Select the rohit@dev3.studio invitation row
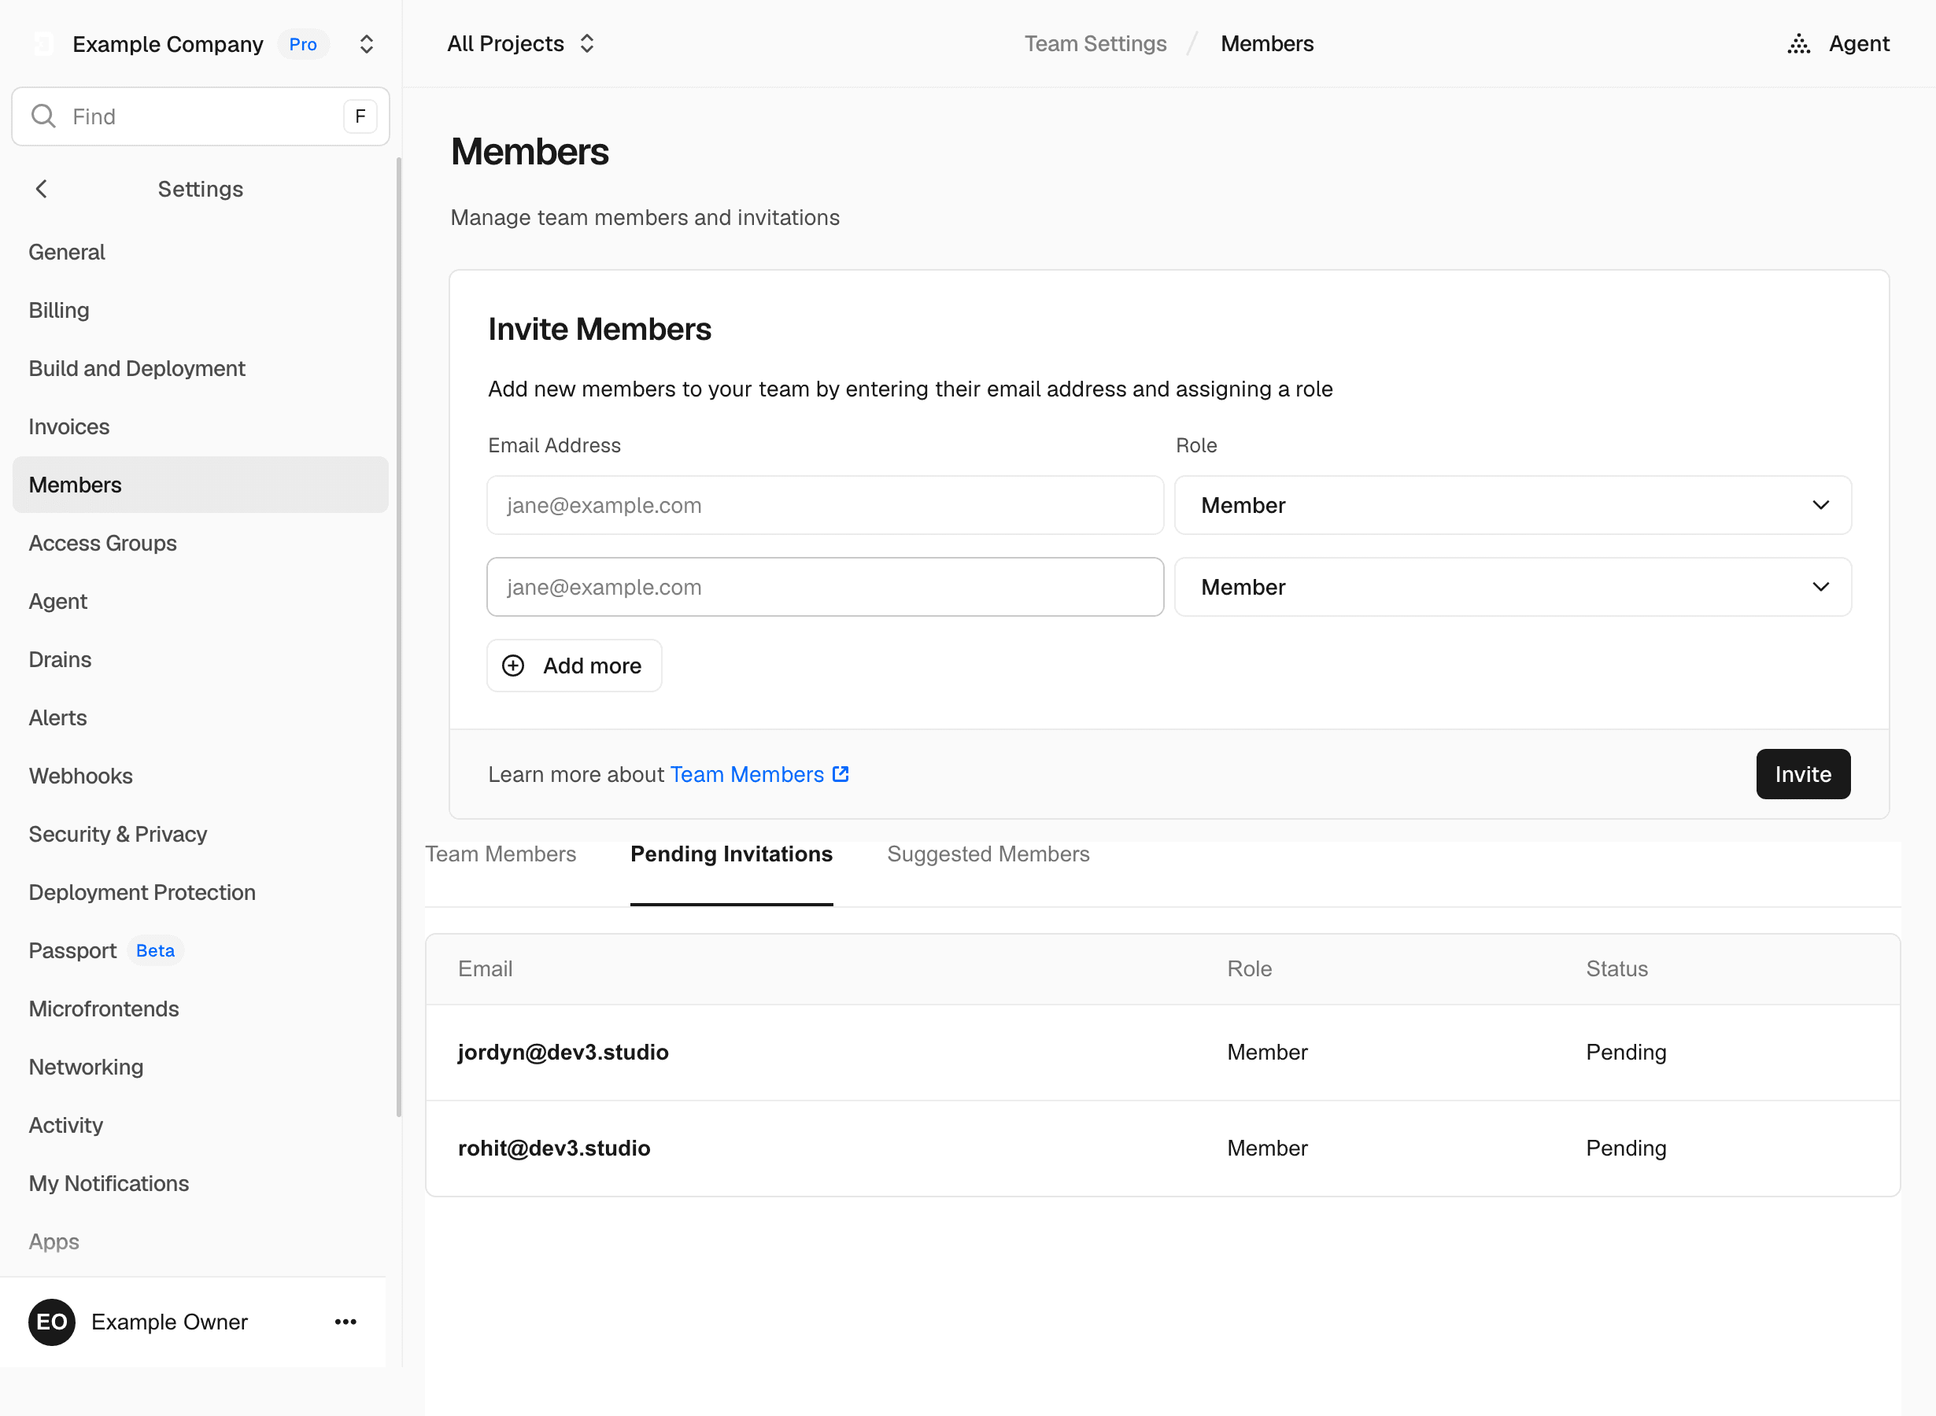The width and height of the screenshot is (1936, 1416). 1162,1149
